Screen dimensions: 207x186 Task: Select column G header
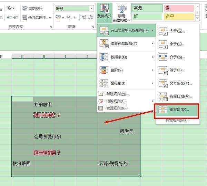[22, 56]
